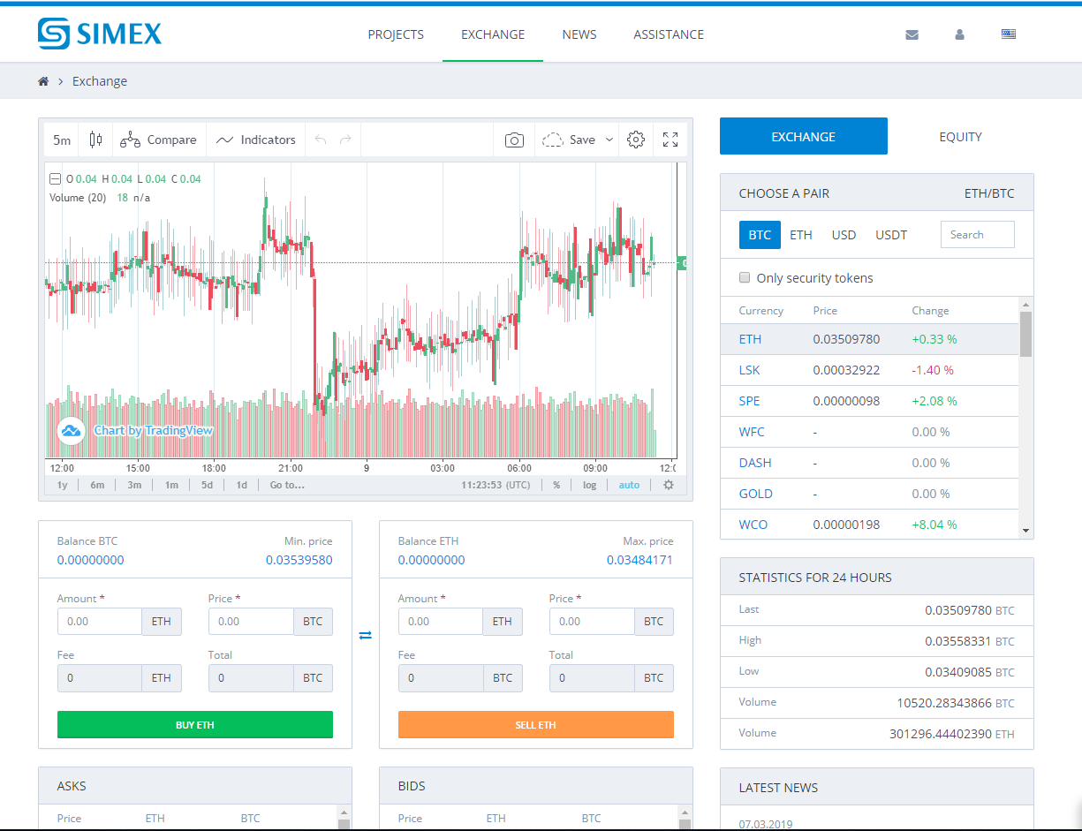Click the pair list scroll up arrow
This screenshot has width=1082, height=831.
pos(1025,304)
